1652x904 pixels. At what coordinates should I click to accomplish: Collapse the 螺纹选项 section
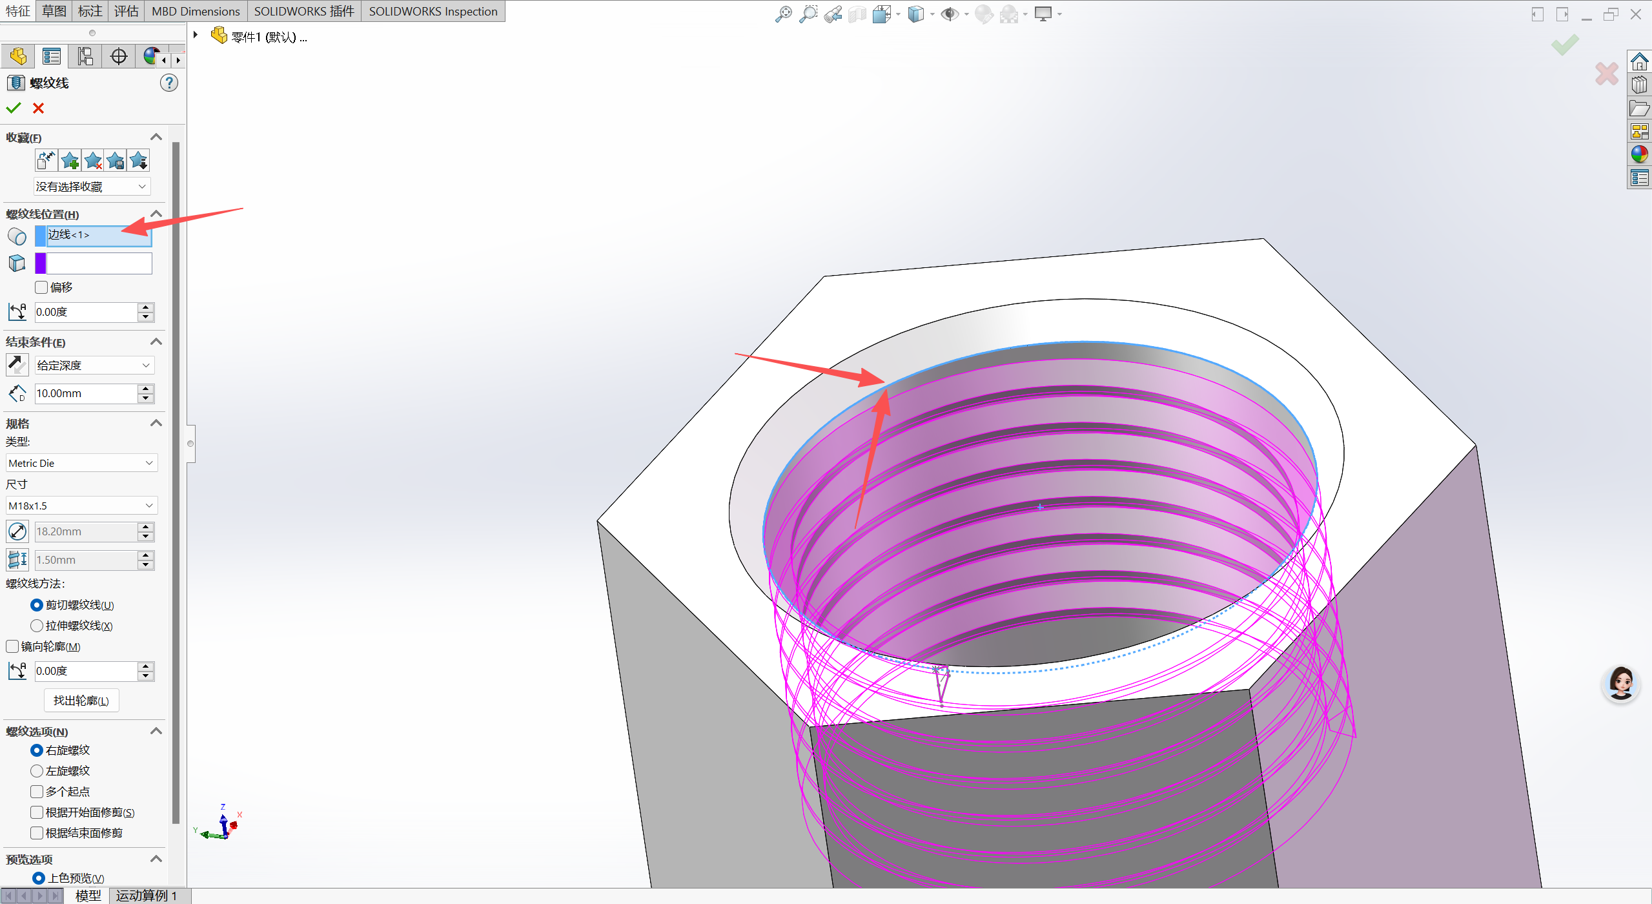pyautogui.click(x=156, y=731)
